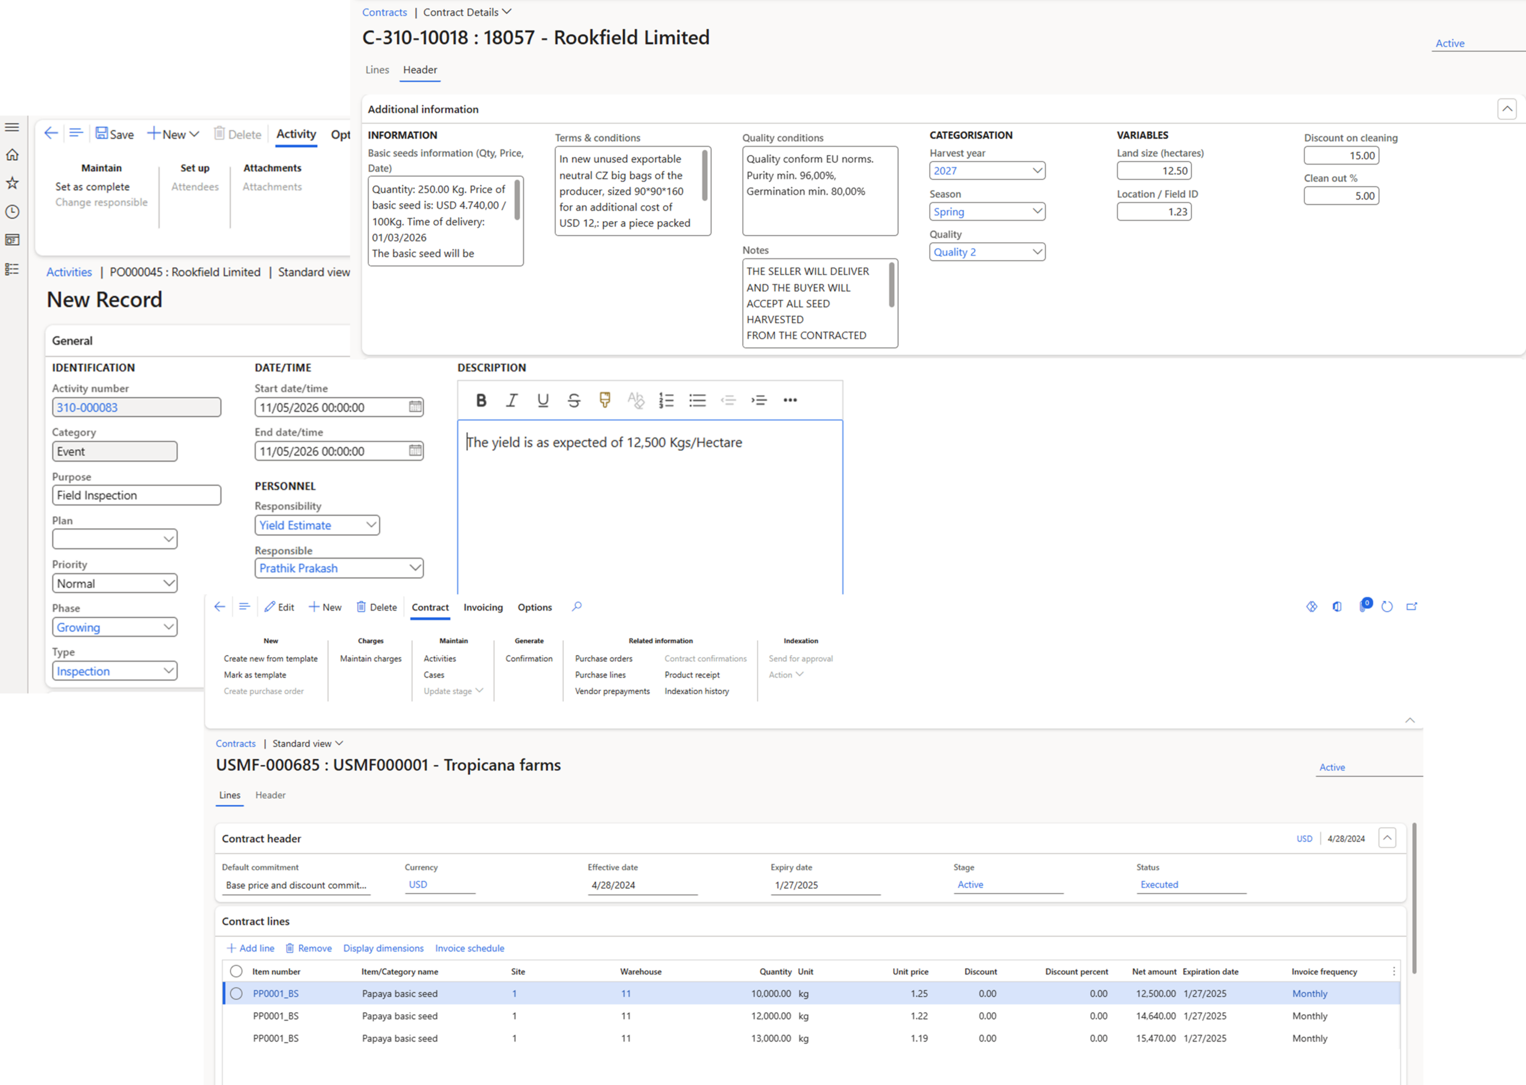Insert numbered list in description
The width and height of the screenshot is (1526, 1085).
666,400
